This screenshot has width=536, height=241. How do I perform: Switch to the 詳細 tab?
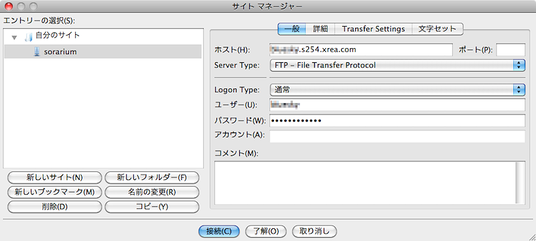[x=320, y=29]
